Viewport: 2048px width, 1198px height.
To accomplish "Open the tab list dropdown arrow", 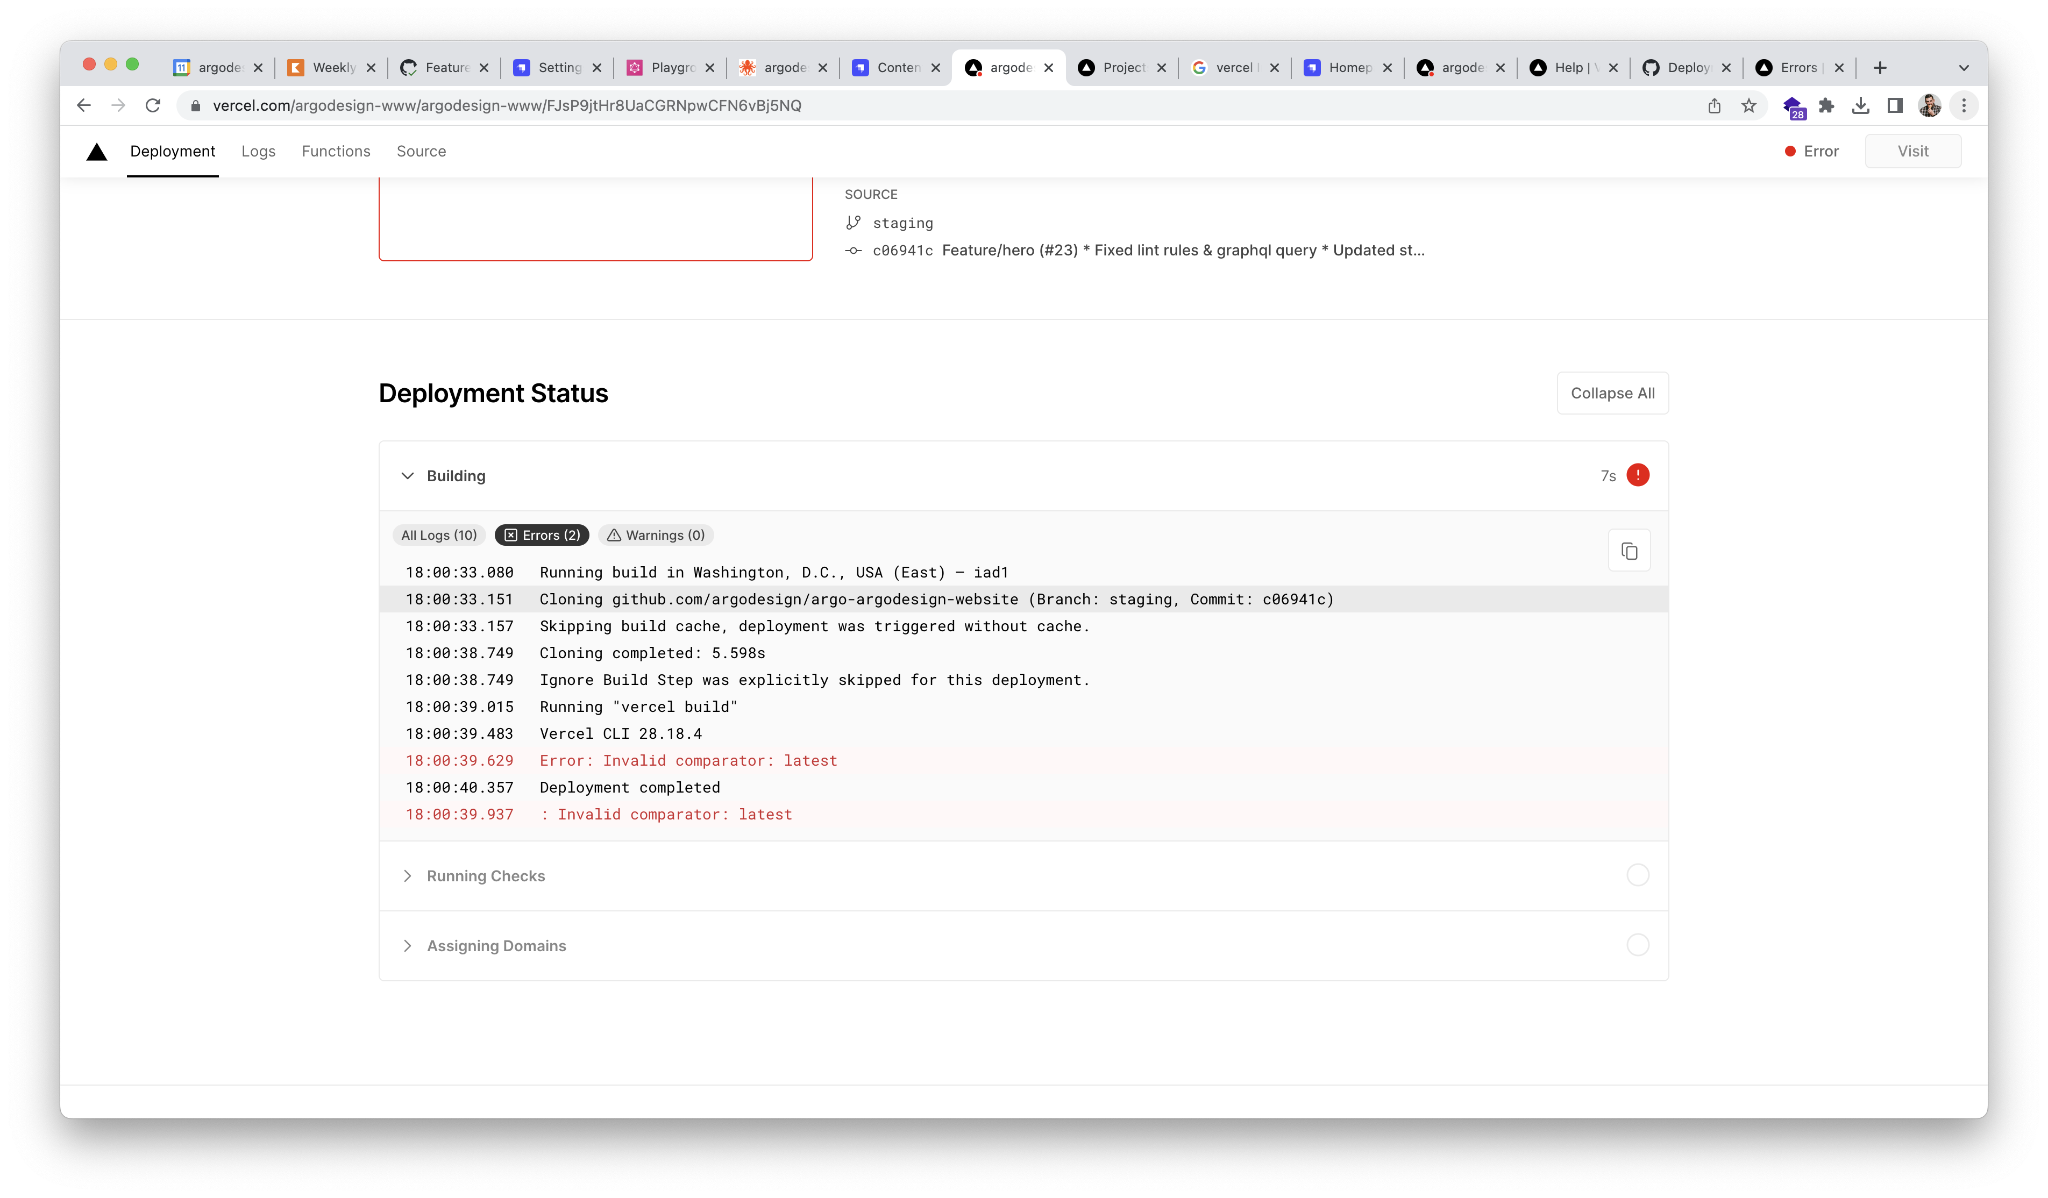I will pyautogui.click(x=1964, y=68).
